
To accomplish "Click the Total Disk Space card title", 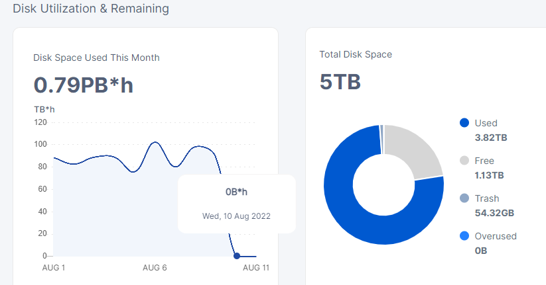I will click(356, 54).
